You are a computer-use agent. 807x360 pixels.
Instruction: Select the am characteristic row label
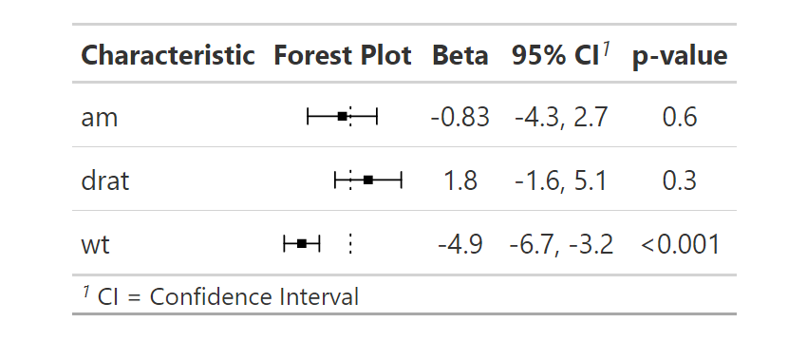(100, 118)
